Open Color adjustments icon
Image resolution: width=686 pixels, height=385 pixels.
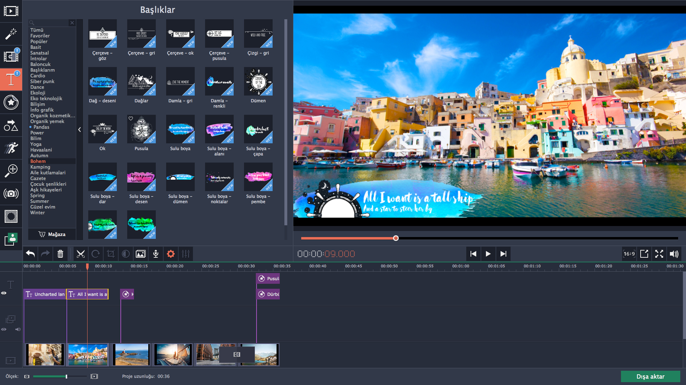tap(126, 254)
